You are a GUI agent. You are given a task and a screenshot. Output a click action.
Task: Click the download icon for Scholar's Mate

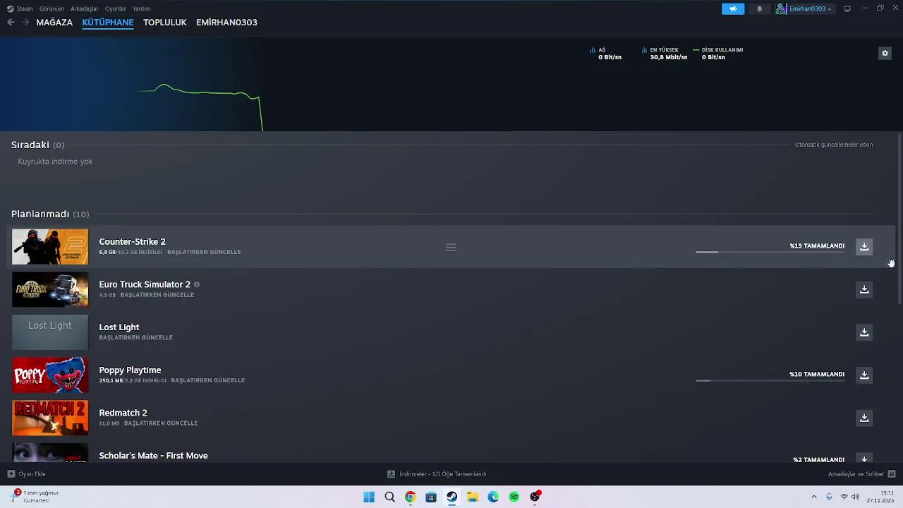coord(864,458)
